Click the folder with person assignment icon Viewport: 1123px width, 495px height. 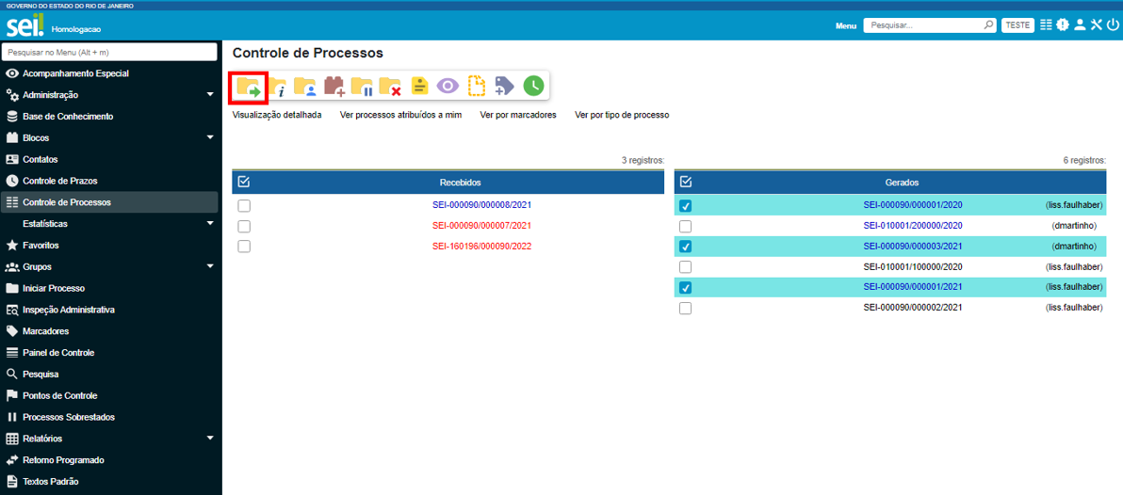(x=304, y=87)
